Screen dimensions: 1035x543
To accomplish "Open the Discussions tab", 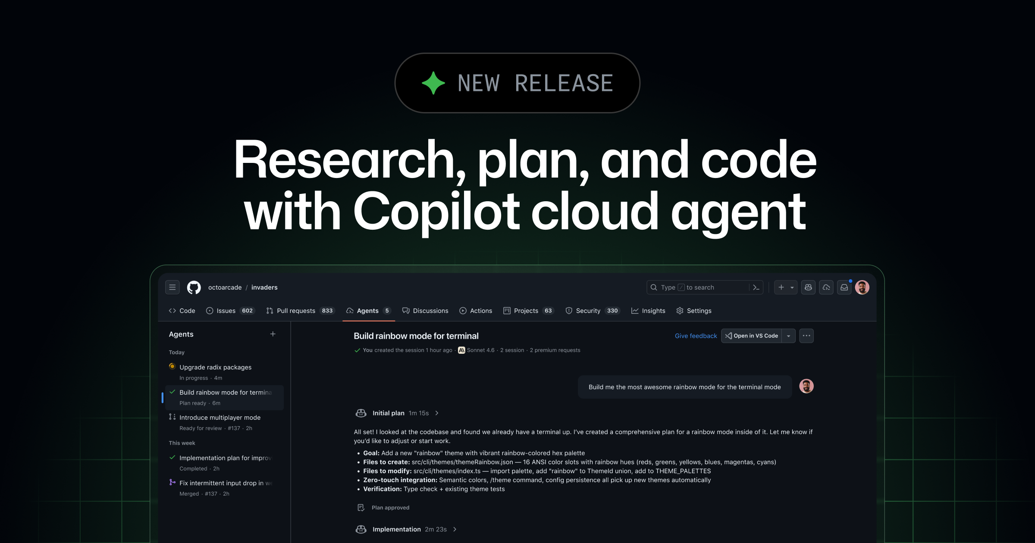I will point(430,311).
